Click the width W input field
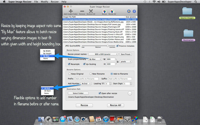This screenshot has height=125, width=200. [111, 59]
